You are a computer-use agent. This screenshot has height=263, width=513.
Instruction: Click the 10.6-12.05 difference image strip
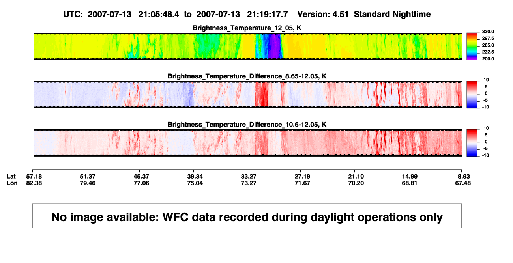[247, 142]
